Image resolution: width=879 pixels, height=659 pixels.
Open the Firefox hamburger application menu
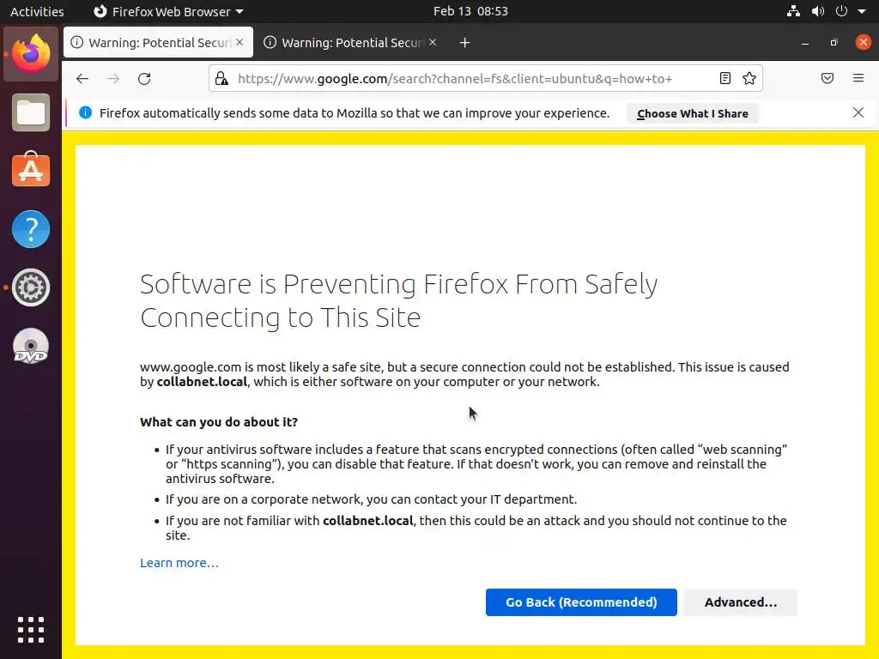click(858, 79)
